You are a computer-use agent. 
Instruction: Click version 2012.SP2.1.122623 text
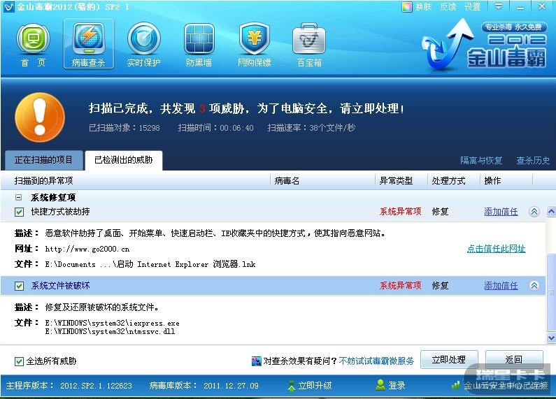tap(96, 386)
